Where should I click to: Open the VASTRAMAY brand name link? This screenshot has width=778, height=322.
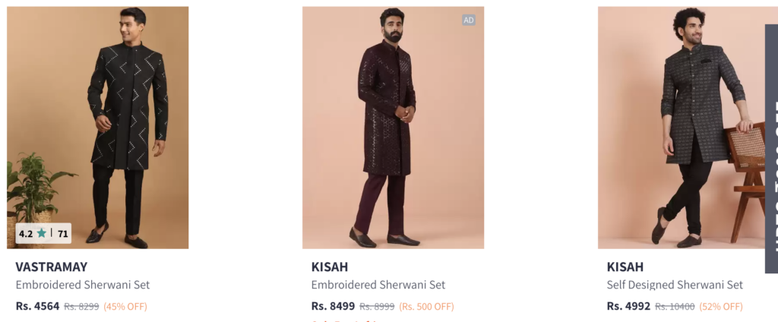click(x=51, y=267)
